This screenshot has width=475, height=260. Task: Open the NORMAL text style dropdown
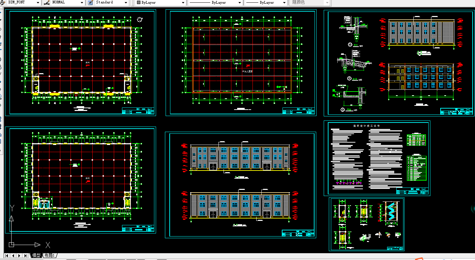click(x=81, y=3)
